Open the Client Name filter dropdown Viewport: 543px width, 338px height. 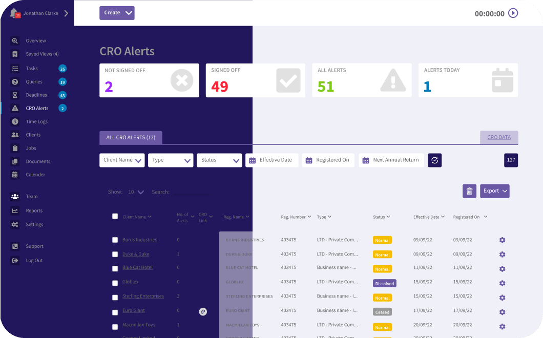122,160
